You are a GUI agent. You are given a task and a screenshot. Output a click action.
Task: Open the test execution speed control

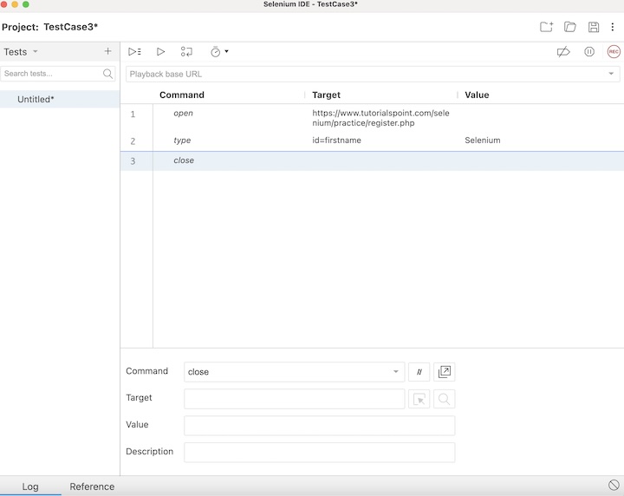pyautogui.click(x=218, y=52)
